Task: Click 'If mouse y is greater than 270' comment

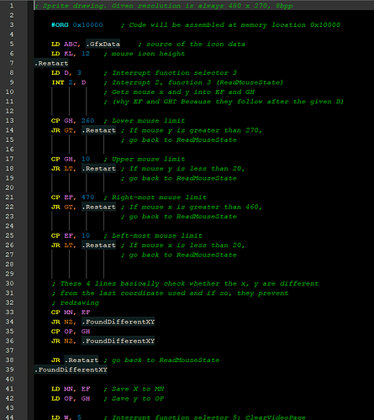Action: click(192, 130)
